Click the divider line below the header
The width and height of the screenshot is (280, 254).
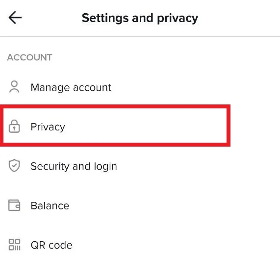140,36
